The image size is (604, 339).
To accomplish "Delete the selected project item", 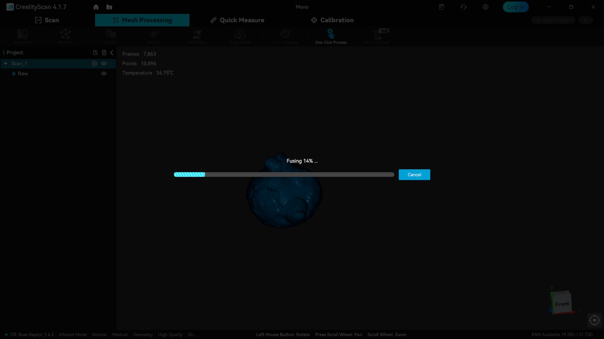I will [x=104, y=52].
